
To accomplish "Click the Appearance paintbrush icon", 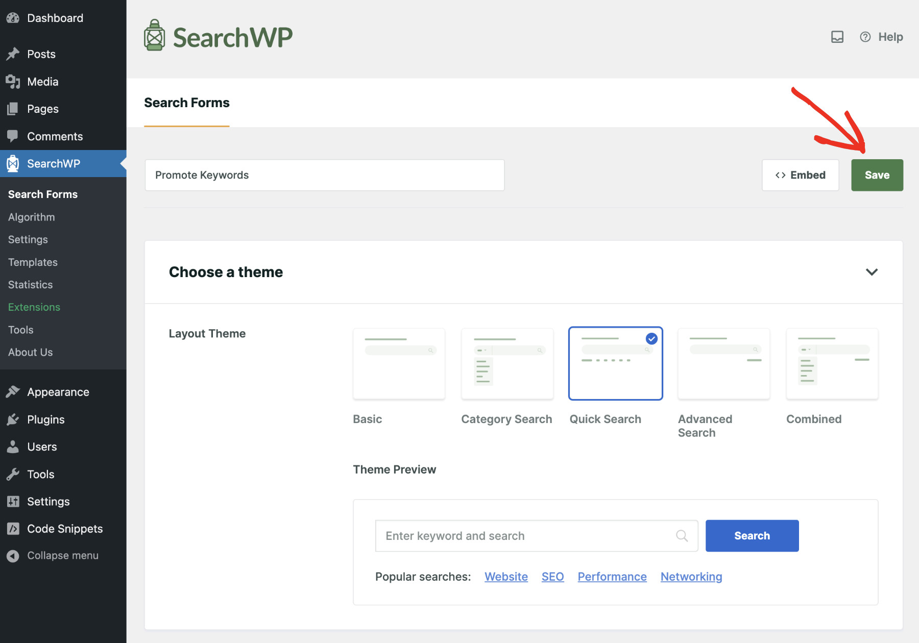I will 13,392.
